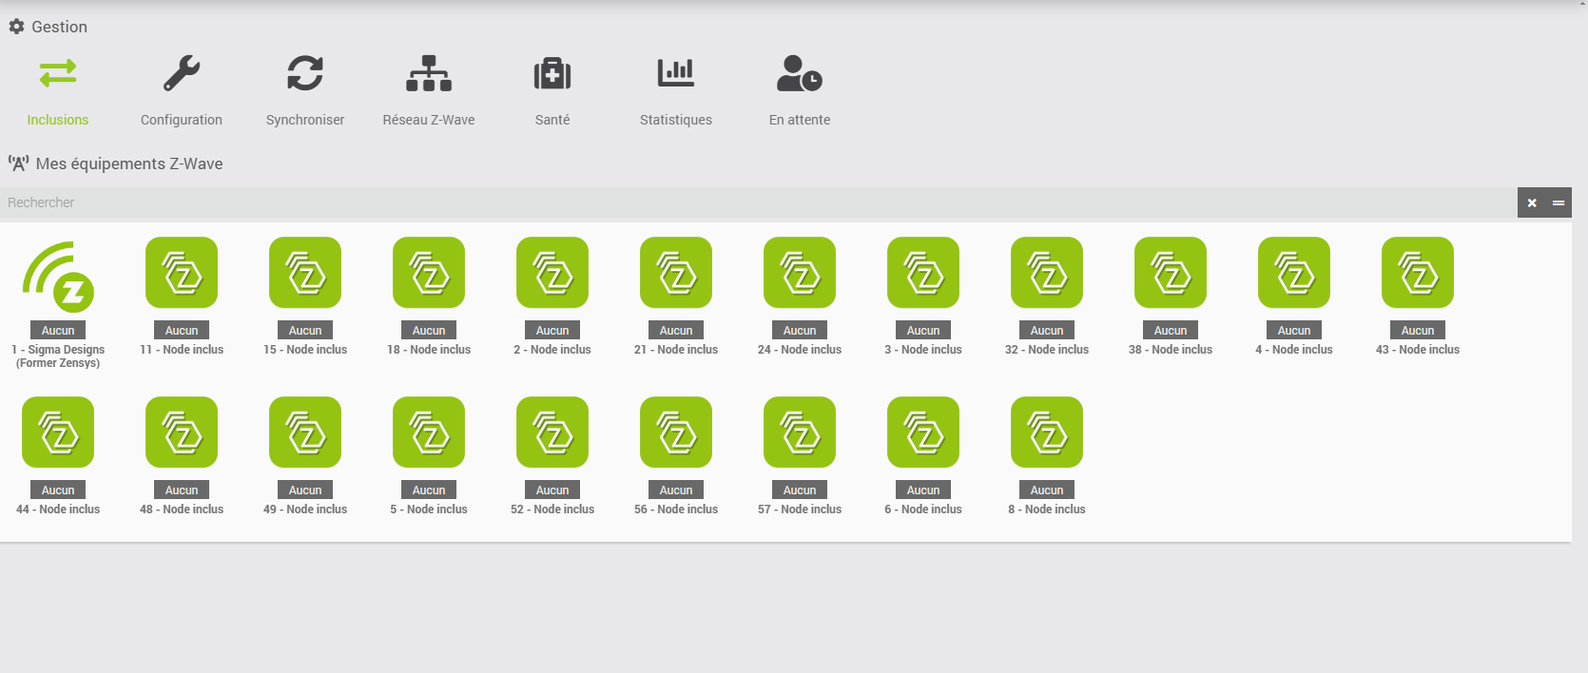
Task: Click the Inclusions label
Action: point(58,120)
